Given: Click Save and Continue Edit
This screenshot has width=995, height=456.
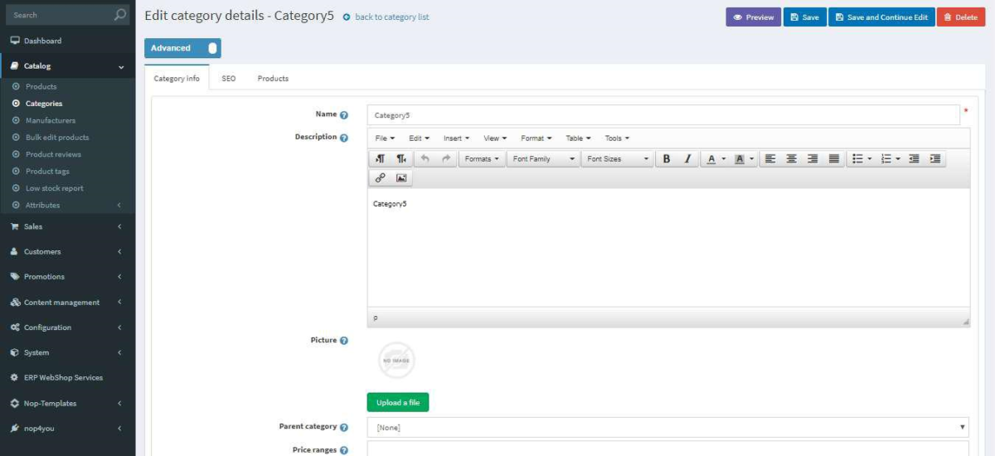Looking at the screenshot, I should click(881, 17).
